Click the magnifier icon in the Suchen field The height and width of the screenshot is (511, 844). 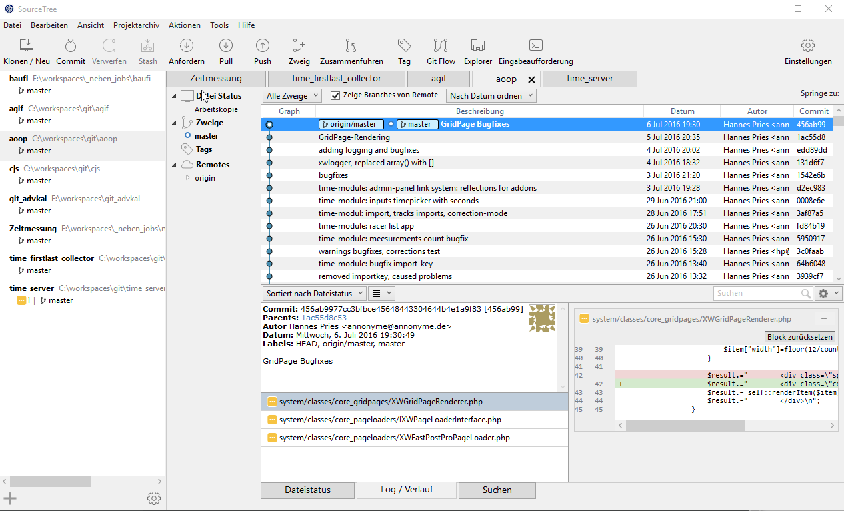(x=806, y=294)
